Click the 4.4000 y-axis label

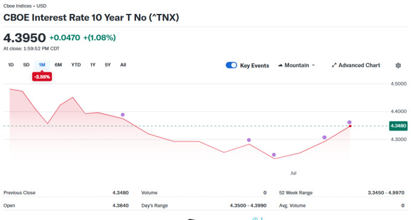pyautogui.click(x=398, y=112)
